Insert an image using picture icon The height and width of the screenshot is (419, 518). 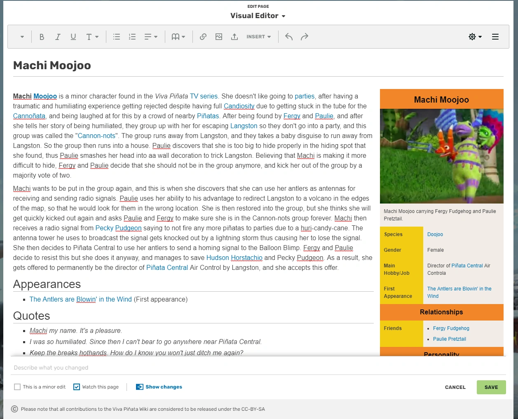coord(219,37)
